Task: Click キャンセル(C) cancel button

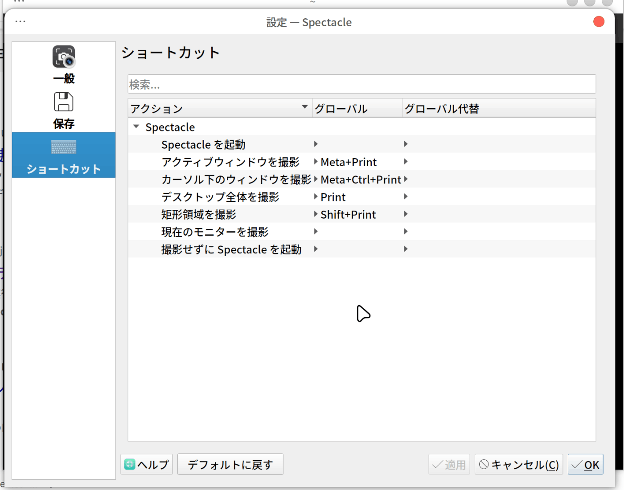Action: [x=519, y=464]
